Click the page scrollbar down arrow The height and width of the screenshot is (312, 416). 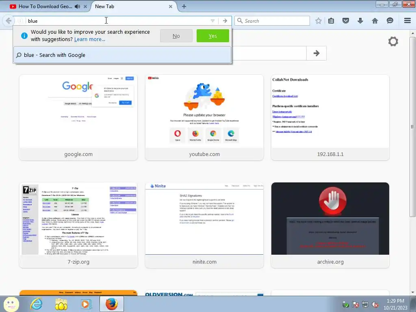413,292
